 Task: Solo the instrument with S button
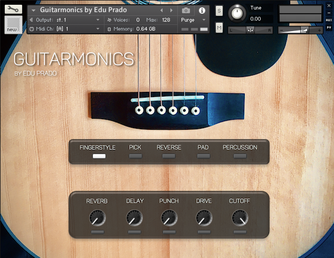pos(219,11)
